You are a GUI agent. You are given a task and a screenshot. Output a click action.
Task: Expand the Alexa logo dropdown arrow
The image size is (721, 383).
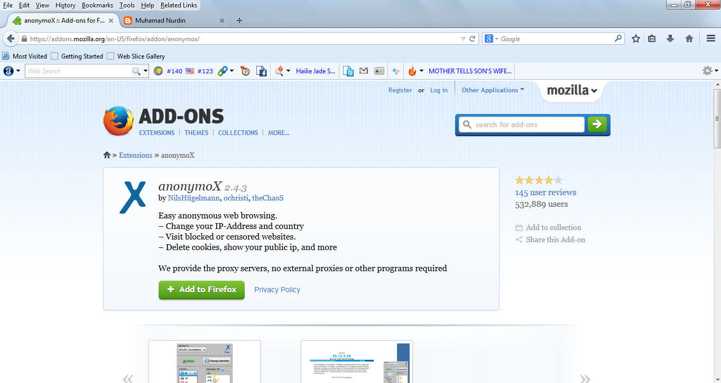click(x=19, y=71)
